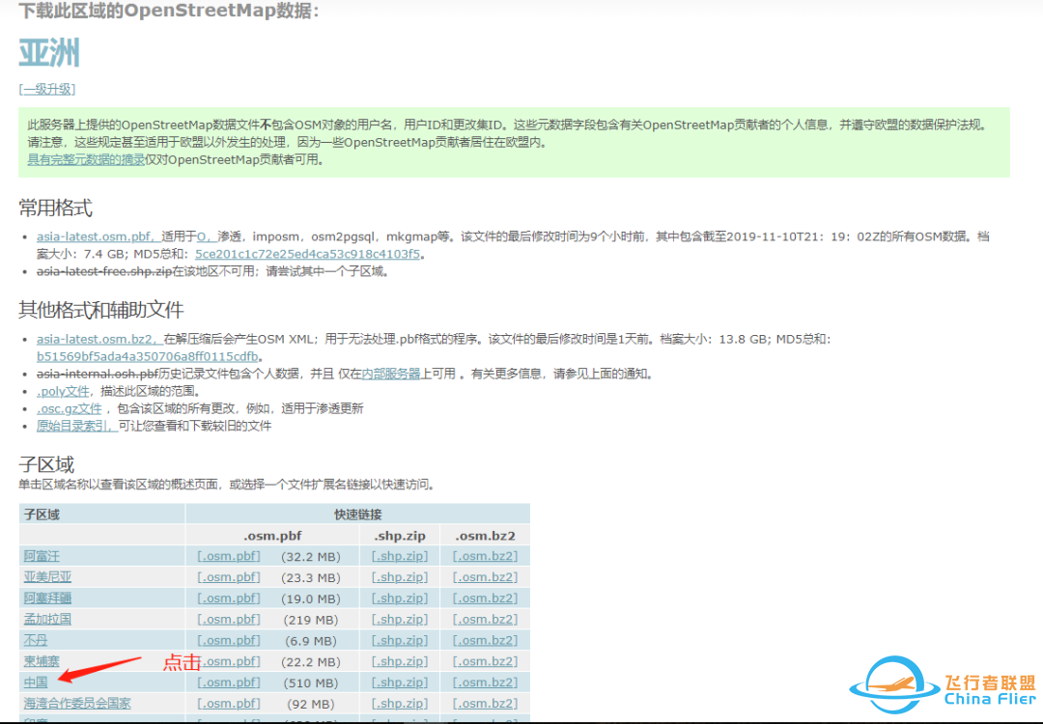The height and width of the screenshot is (724, 1043).
Task: Download [.osm.pbf] for 阿富汗
Action: [x=229, y=556]
